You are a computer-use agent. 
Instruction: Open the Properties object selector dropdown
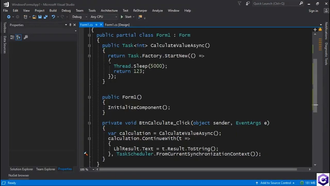[x=76, y=31]
